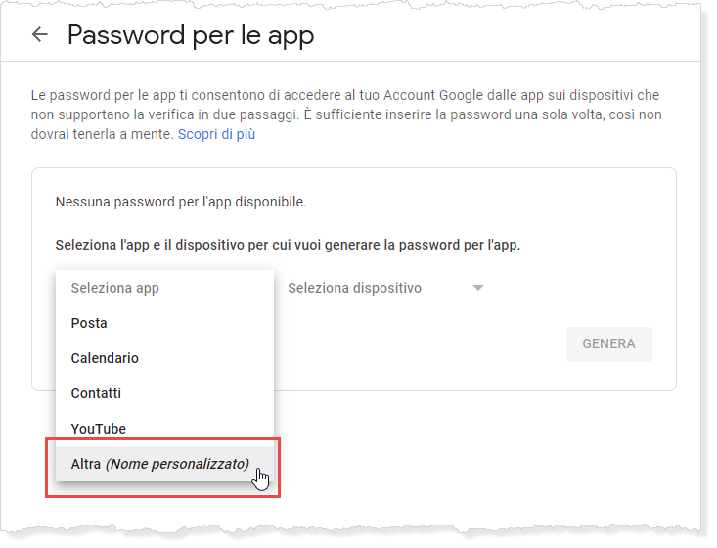Click the Password per le app heading

[190, 36]
